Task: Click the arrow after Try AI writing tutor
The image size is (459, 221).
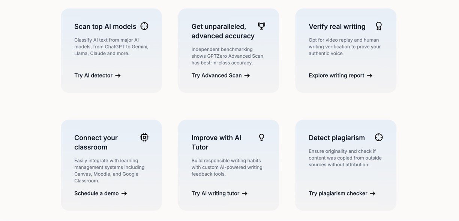Action: click(245, 194)
